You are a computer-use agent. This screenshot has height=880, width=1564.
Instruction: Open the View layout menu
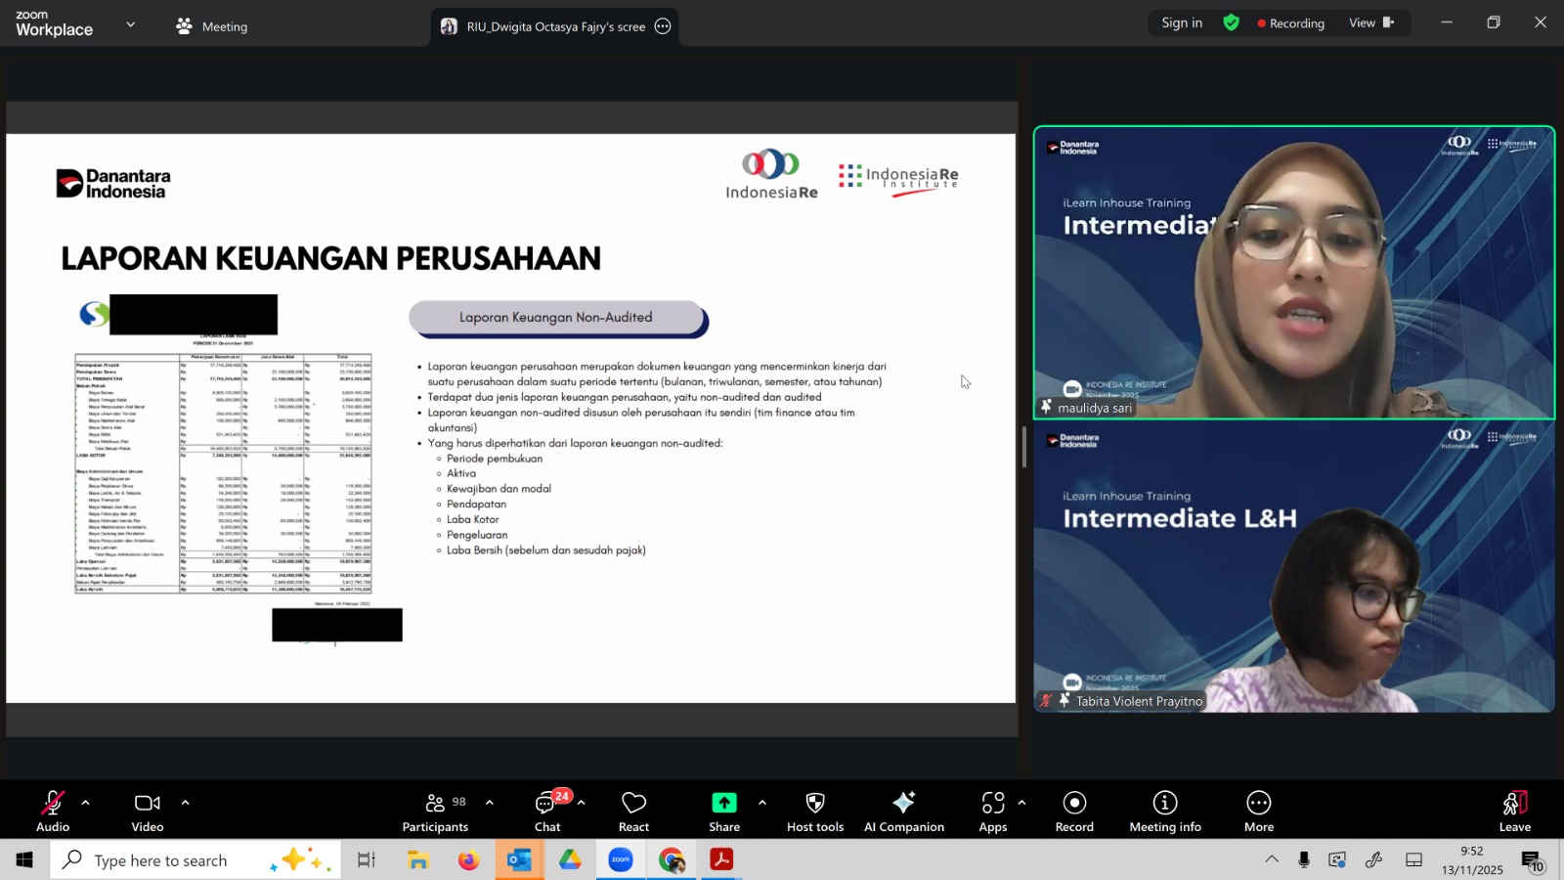(x=1371, y=22)
